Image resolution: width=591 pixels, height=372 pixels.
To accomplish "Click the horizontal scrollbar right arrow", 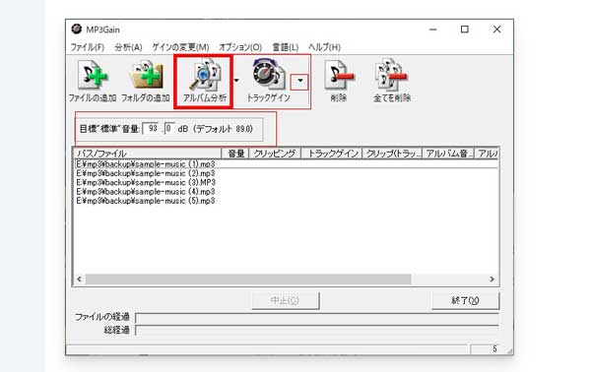I will 492,279.
